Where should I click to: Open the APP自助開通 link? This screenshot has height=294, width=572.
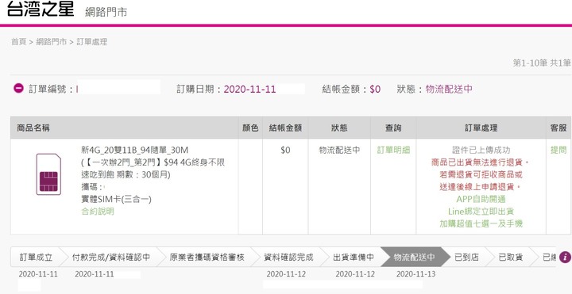coord(481,200)
